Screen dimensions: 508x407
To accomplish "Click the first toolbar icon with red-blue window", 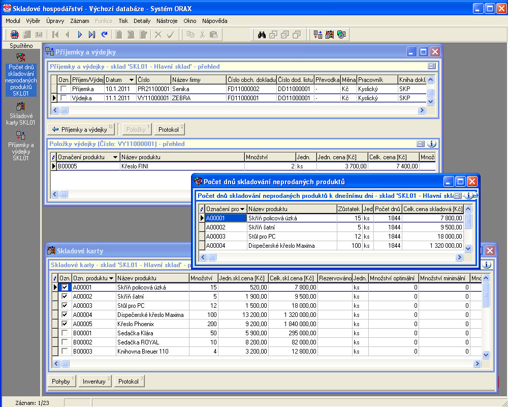I will tap(15, 35).
